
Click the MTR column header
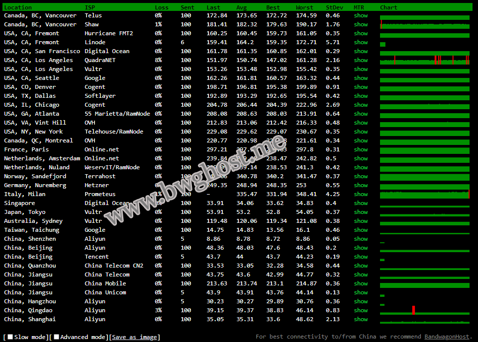359,7
